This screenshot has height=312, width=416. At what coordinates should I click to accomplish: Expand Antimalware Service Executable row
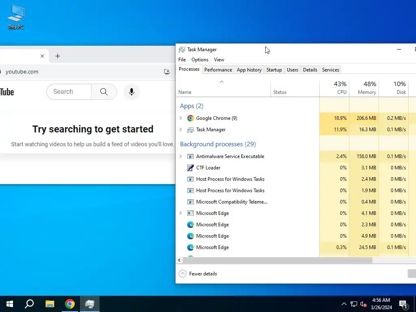click(181, 156)
